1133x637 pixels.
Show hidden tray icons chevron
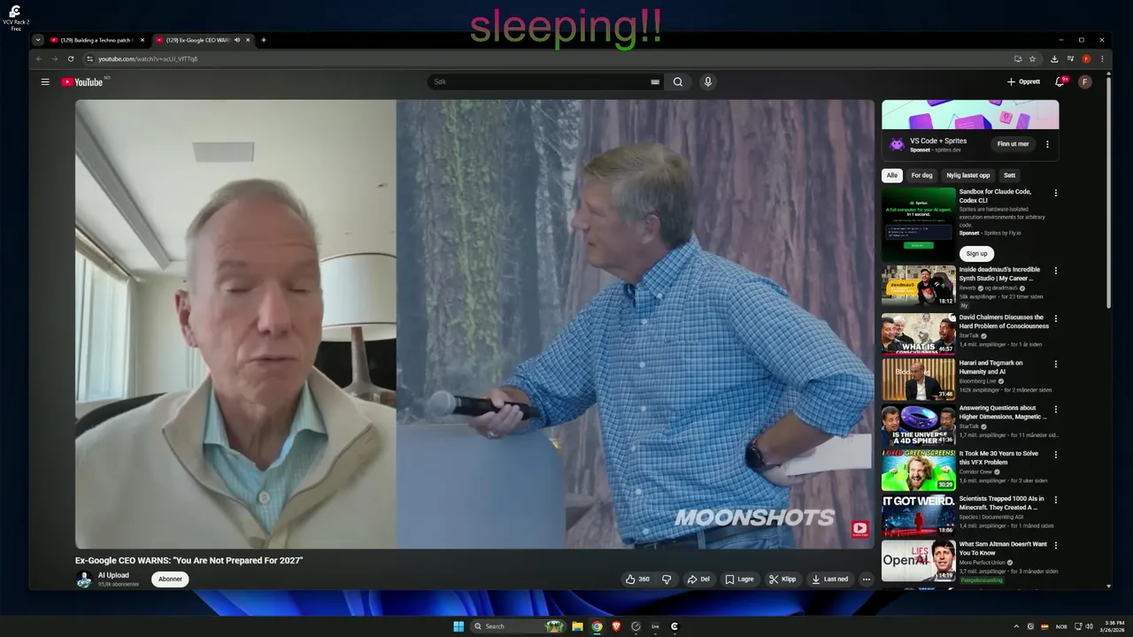[1016, 626]
